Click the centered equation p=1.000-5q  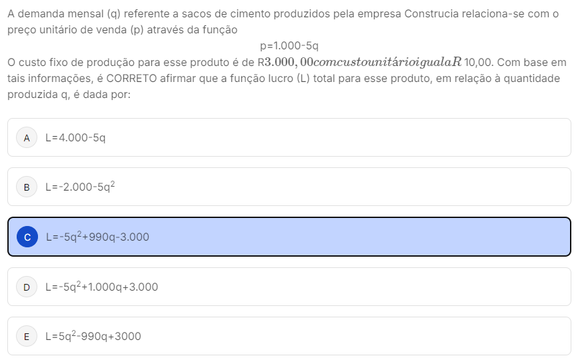pyautogui.click(x=289, y=46)
